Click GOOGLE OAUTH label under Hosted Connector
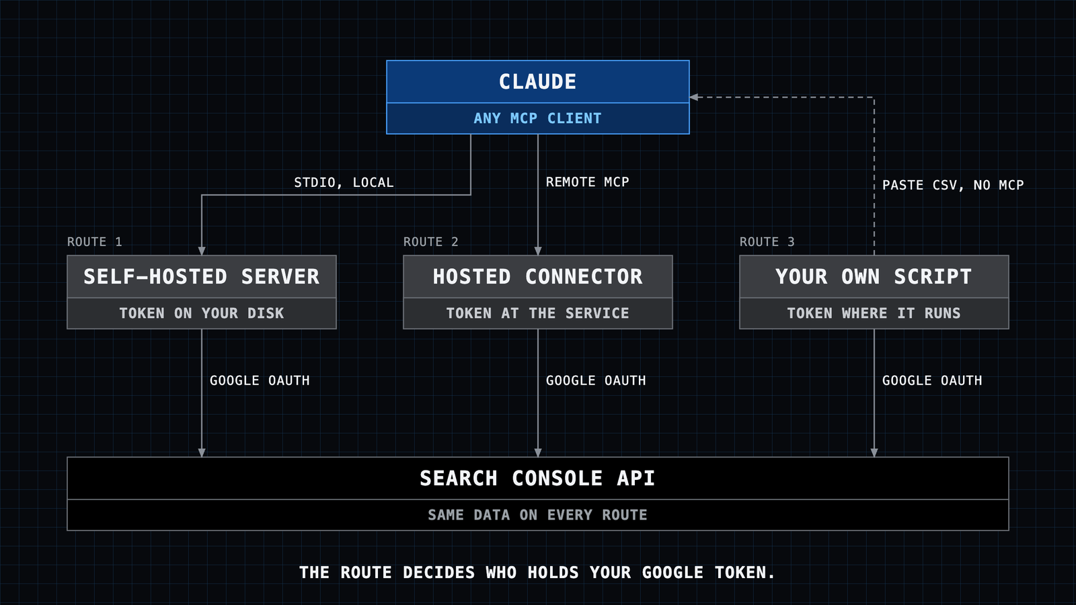The height and width of the screenshot is (605, 1076). [x=596, y=380]
